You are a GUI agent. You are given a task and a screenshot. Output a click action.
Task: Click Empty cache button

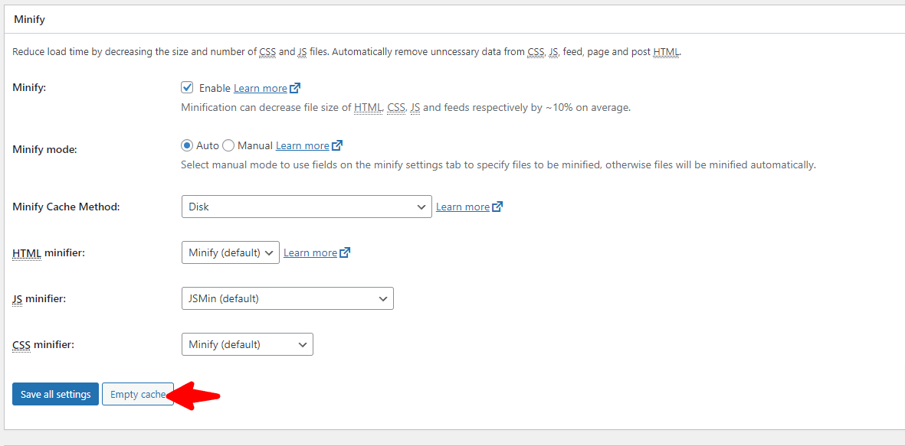pyautogui.click(x=138, y=394)
